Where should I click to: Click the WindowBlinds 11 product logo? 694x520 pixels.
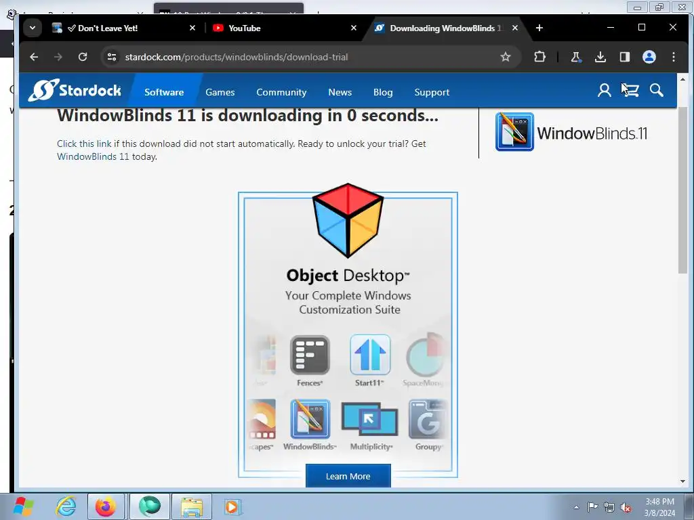click(571, 132)
